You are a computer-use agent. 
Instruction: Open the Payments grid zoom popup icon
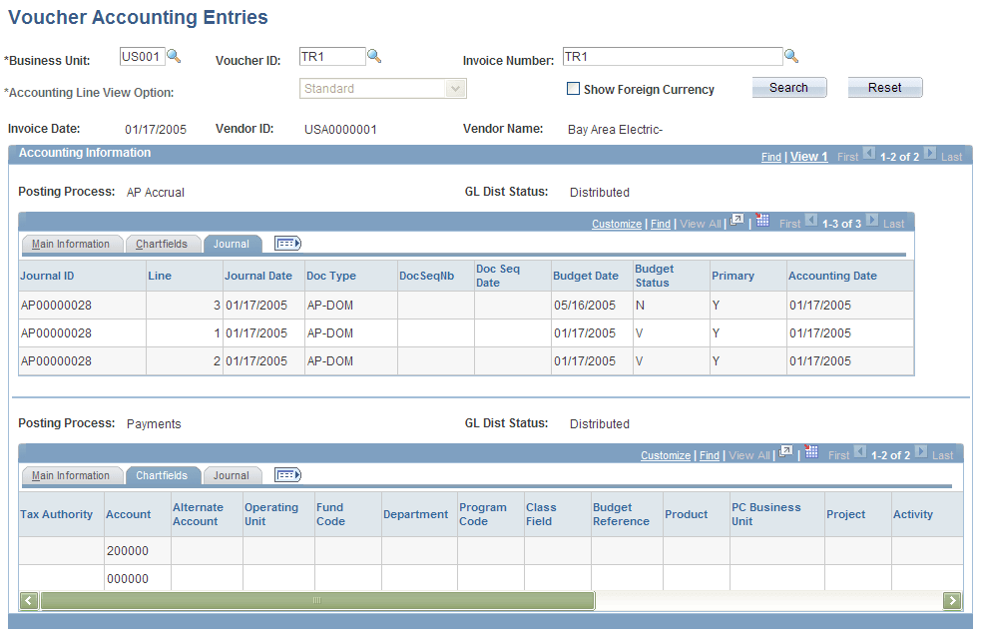786,454
